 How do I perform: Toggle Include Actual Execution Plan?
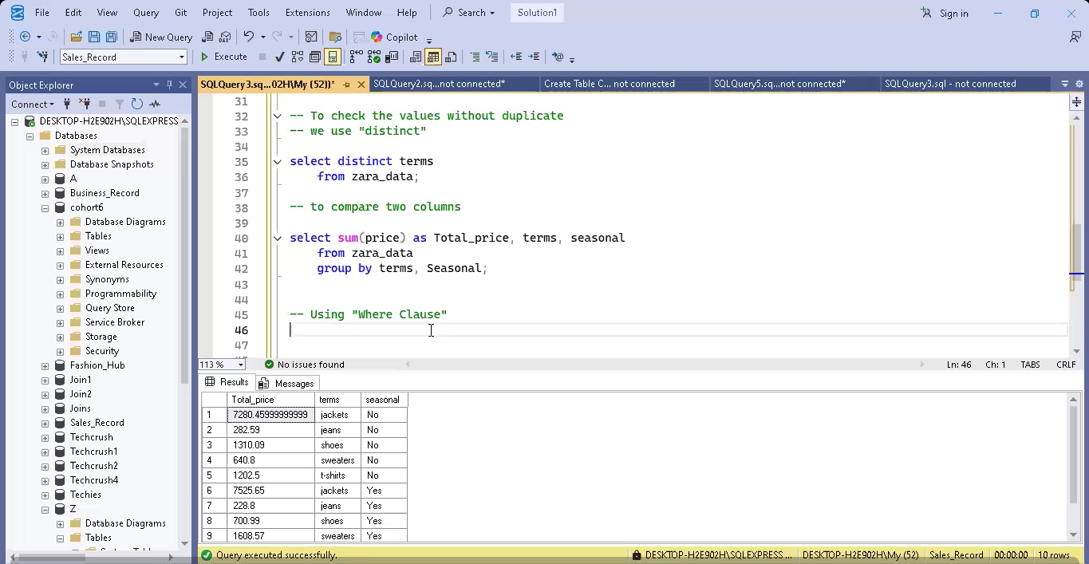click(x=356, y=57)
